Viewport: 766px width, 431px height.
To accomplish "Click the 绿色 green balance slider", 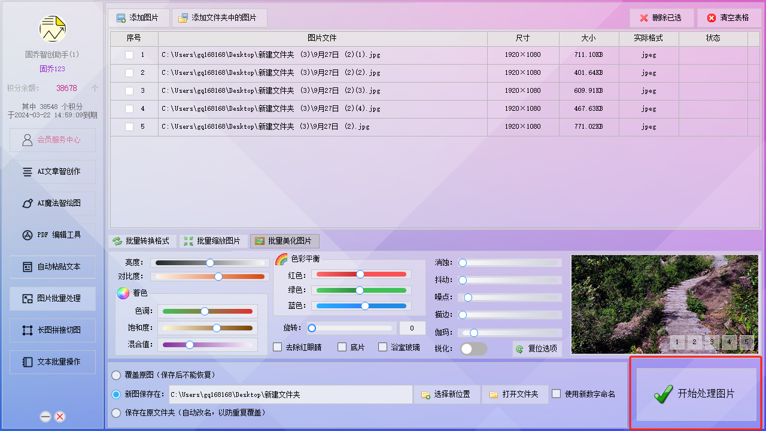I will 361,290.
